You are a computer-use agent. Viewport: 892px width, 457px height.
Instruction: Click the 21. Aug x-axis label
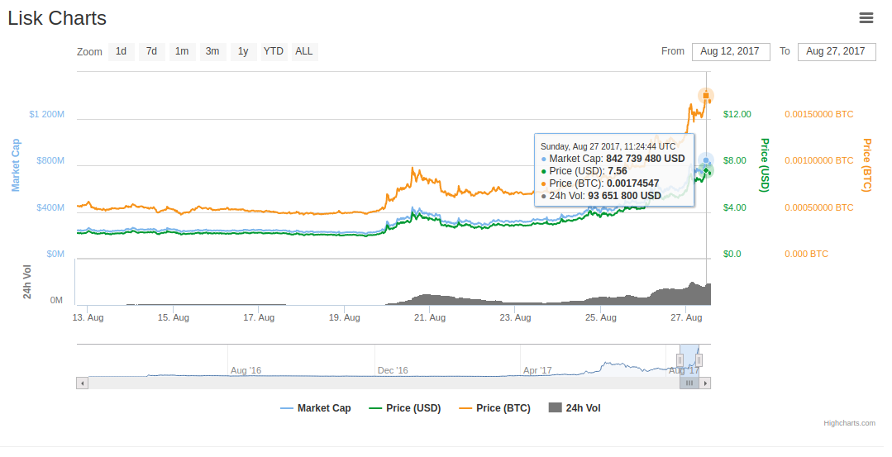pyautogui.click(x=430, y=317)
